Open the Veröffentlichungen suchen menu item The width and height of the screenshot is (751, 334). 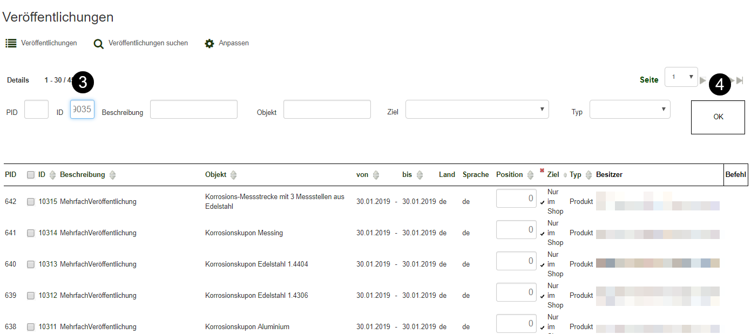[148, 43]
